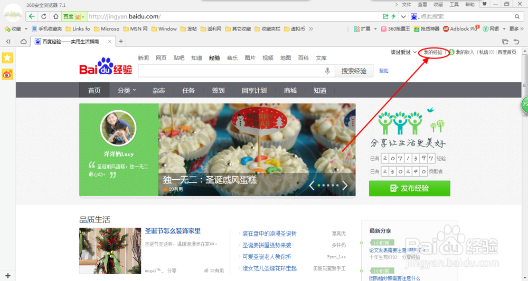Reload the page with the refresh icon
The height and width of the screenshot is (281, 528).
coord(44,16)
